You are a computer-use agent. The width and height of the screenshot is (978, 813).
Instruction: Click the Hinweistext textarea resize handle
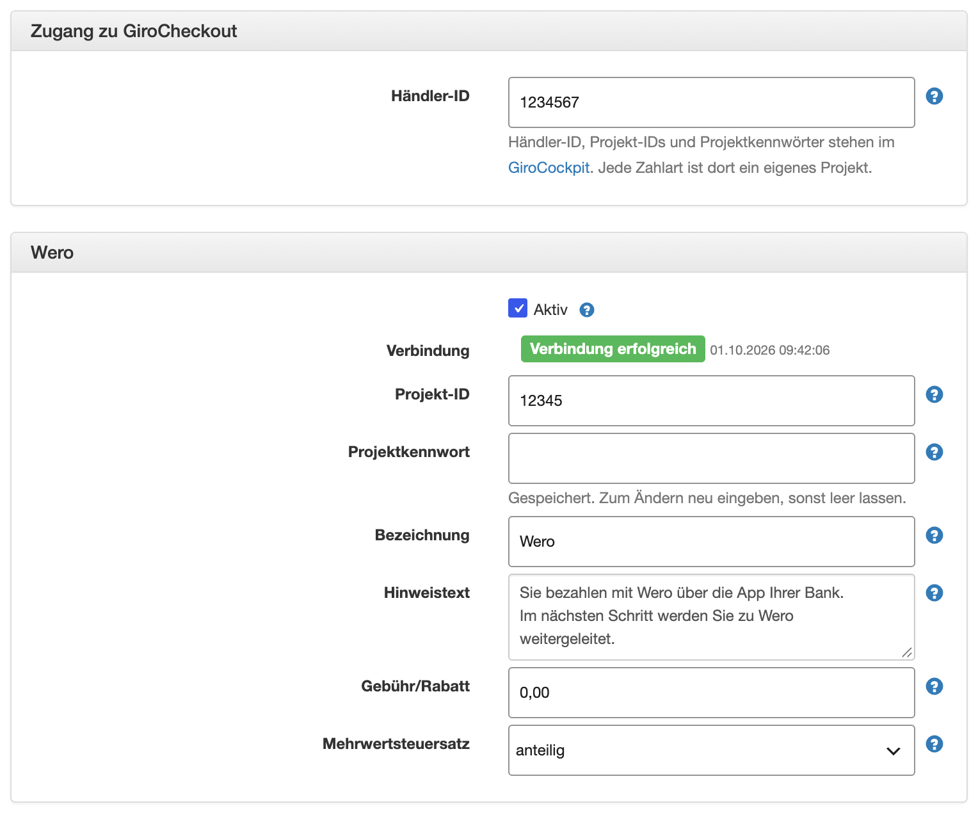click(906, 652)
